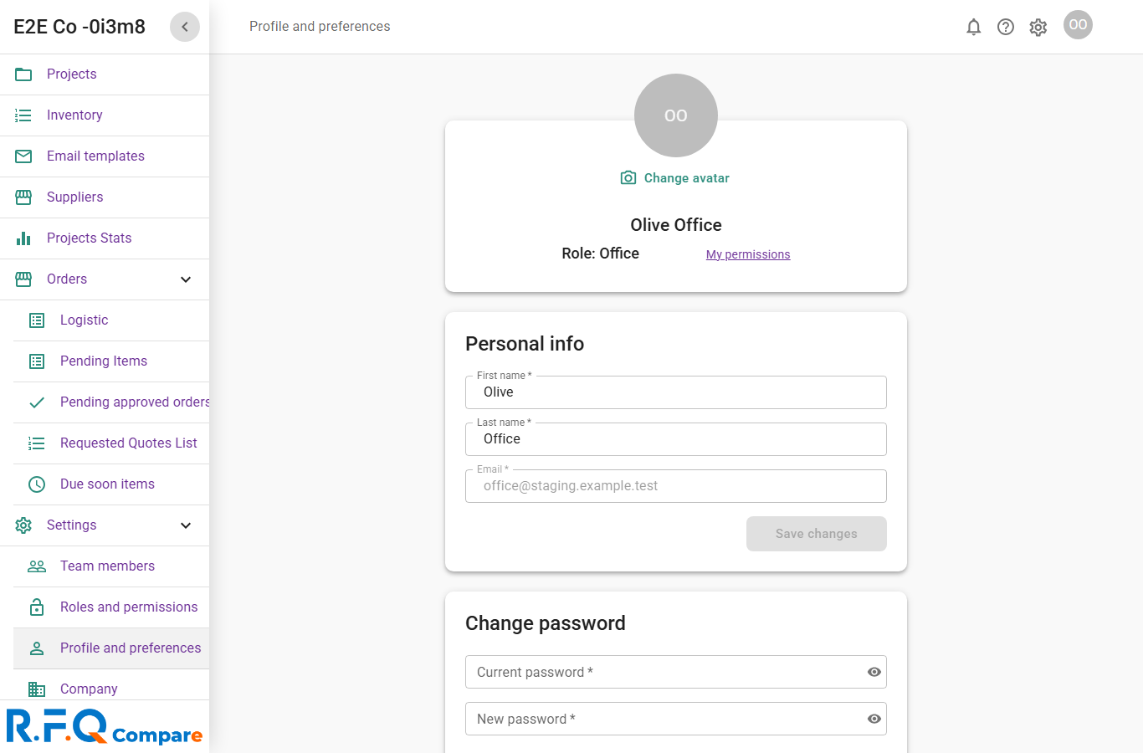Show the New password text
The width and height of the screenshot is (1143, 753).
pyautogui.click(x=874, y=719)
